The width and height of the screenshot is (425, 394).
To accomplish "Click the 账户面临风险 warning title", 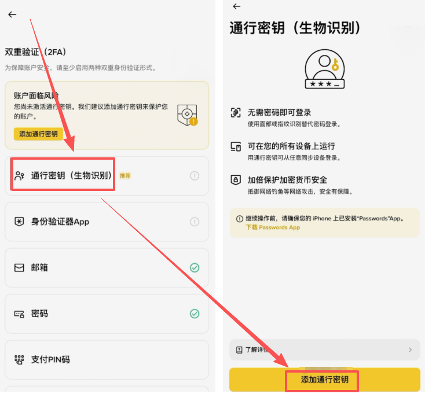I will [x=36, y=95].
